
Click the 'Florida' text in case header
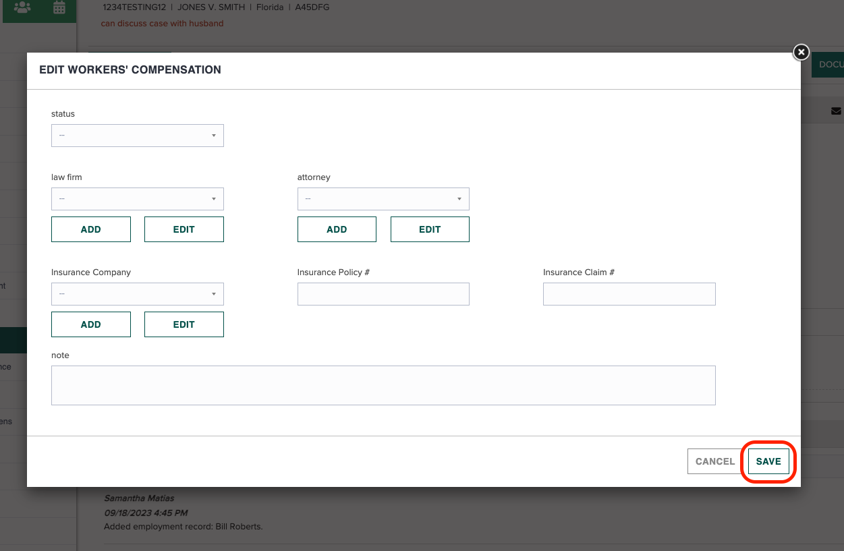coord(270,7)
